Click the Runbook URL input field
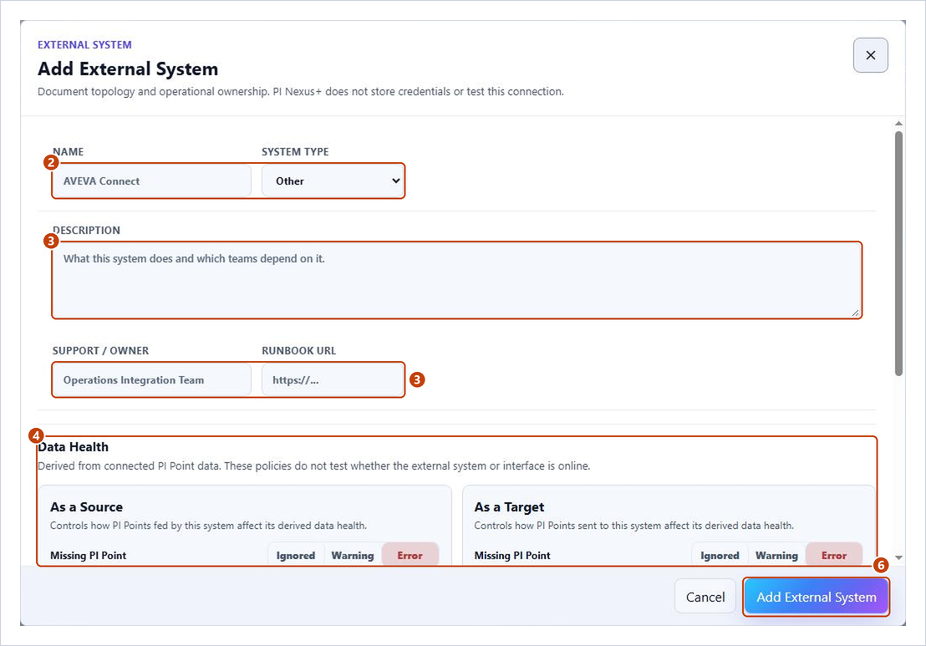926x646 pixels. coord(333,379)
